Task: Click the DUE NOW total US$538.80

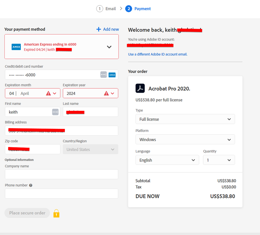Action: pyautogui.click(x=223, y=196)
